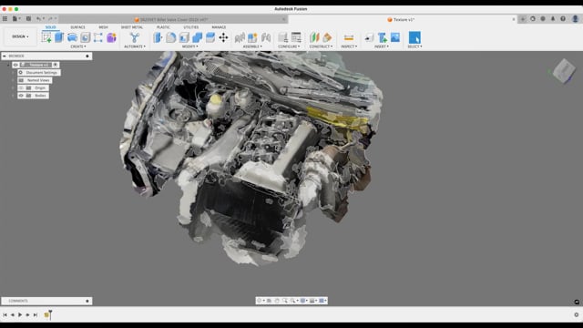Click the dashed rectangle Create tool icon
Image resolution: width=583 pixels, height=328 pixels.
pyautogui.click(x=97, y=37)
